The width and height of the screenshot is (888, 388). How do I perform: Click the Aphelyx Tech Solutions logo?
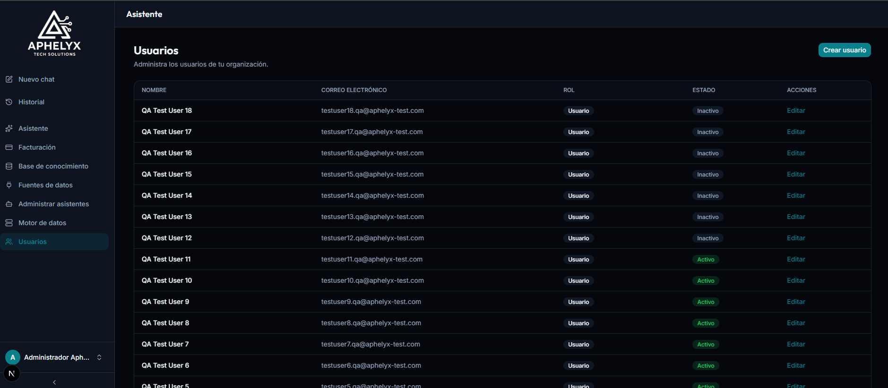point(54,34)
